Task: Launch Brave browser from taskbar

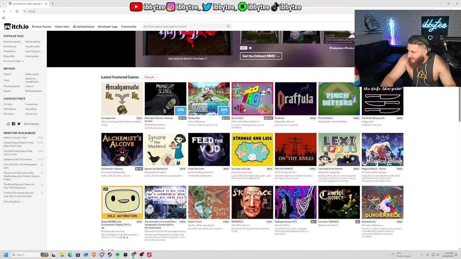Action: coord(94,255)
